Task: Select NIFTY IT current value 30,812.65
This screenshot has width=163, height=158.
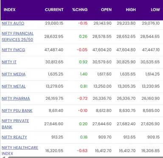Action: click(x=54, y=62)
